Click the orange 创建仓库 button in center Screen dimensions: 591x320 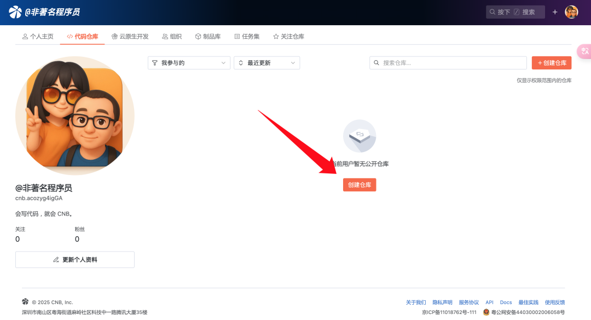(360, 184)
